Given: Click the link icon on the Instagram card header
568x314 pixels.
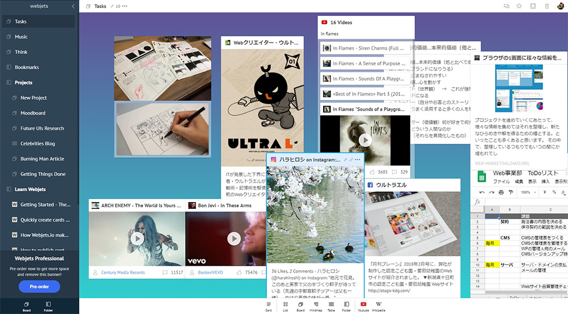Looking at the screenshot, I should (351, 160).
